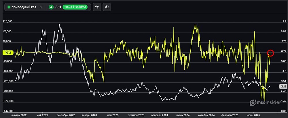Click the yellow 1012 left-axis value label
This screenshot has height=118, width=288.
click(x=8, y=53)
